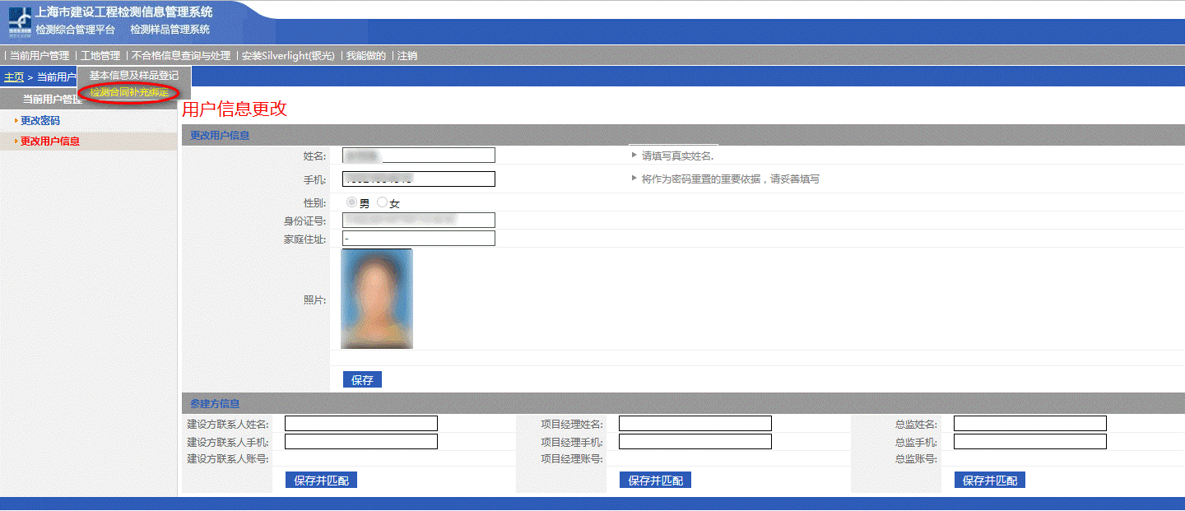This screenshot has height=511, width=1185.
Task: Click the 家庭住址 input field
Action: coord(419,239)
